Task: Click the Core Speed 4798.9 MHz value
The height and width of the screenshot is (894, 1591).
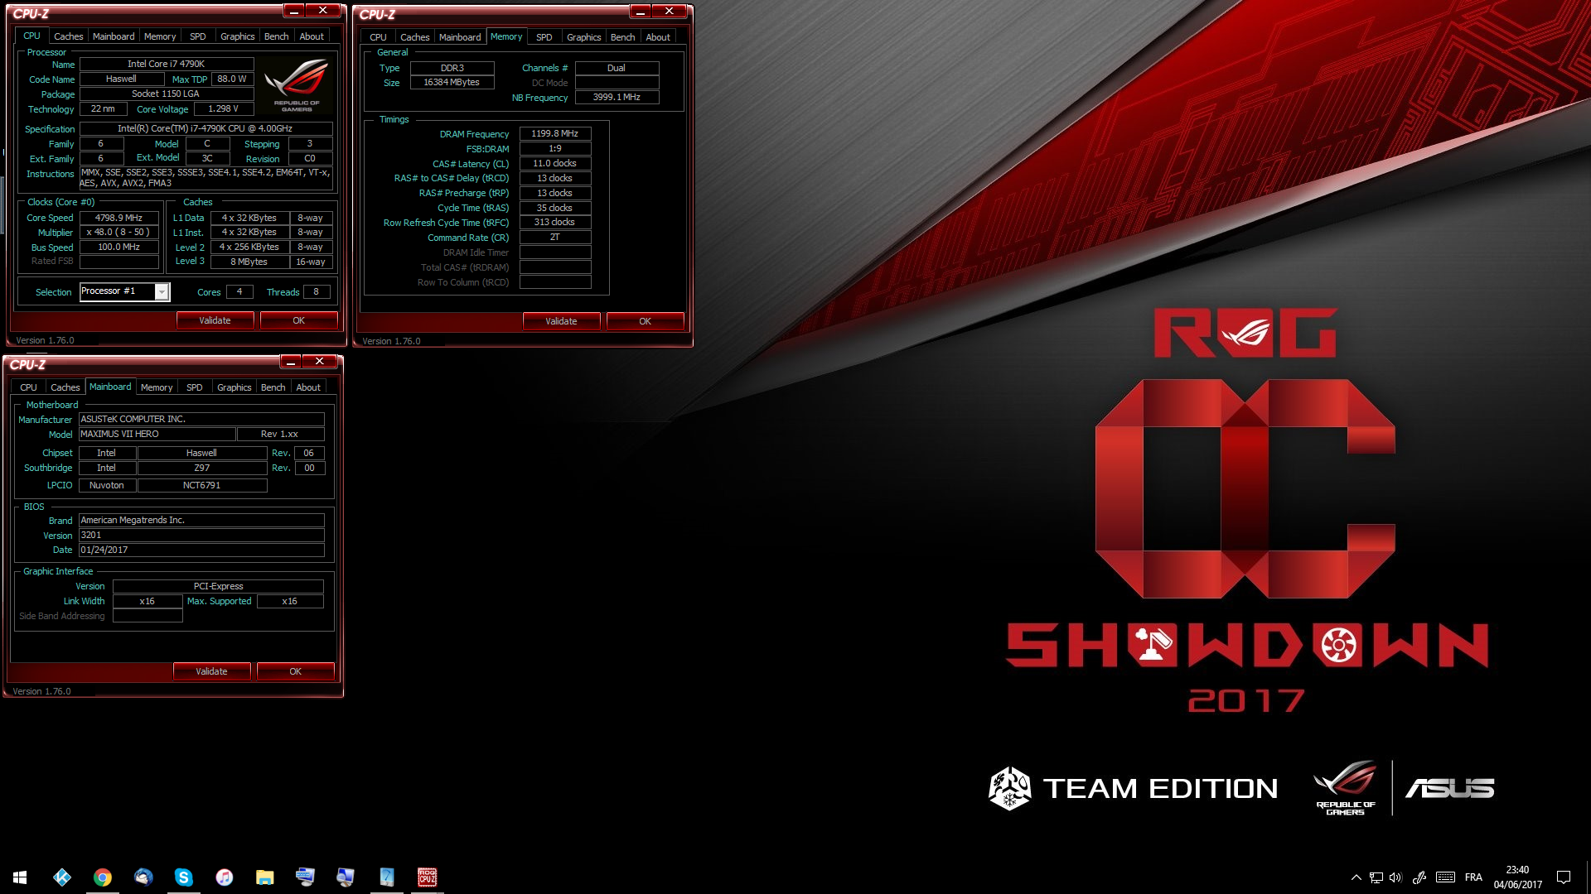Action: click(x=118, y=218)
